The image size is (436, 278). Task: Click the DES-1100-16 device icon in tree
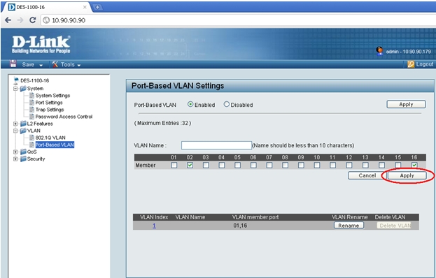click(16, 80)
